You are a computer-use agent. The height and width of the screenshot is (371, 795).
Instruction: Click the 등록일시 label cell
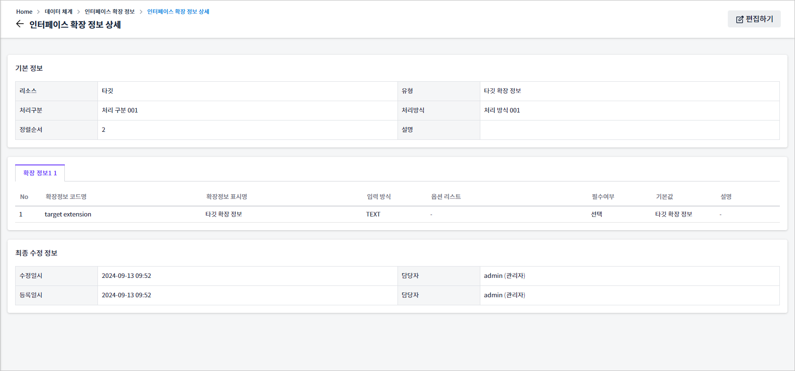[x=56, y=295]
